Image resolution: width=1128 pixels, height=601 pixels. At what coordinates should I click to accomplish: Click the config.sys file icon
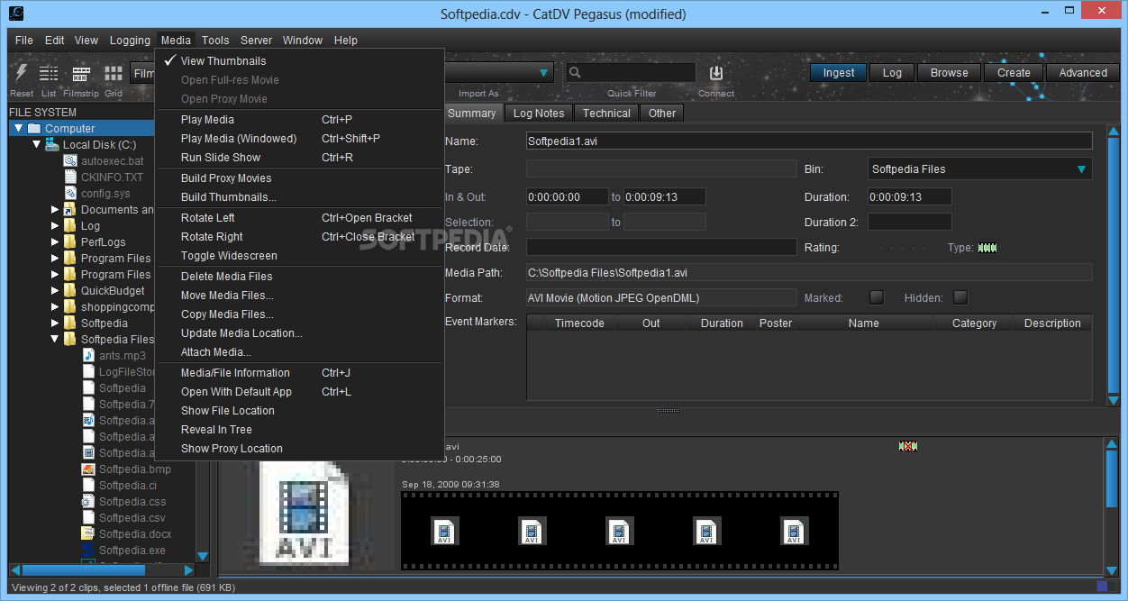(71, 194)
